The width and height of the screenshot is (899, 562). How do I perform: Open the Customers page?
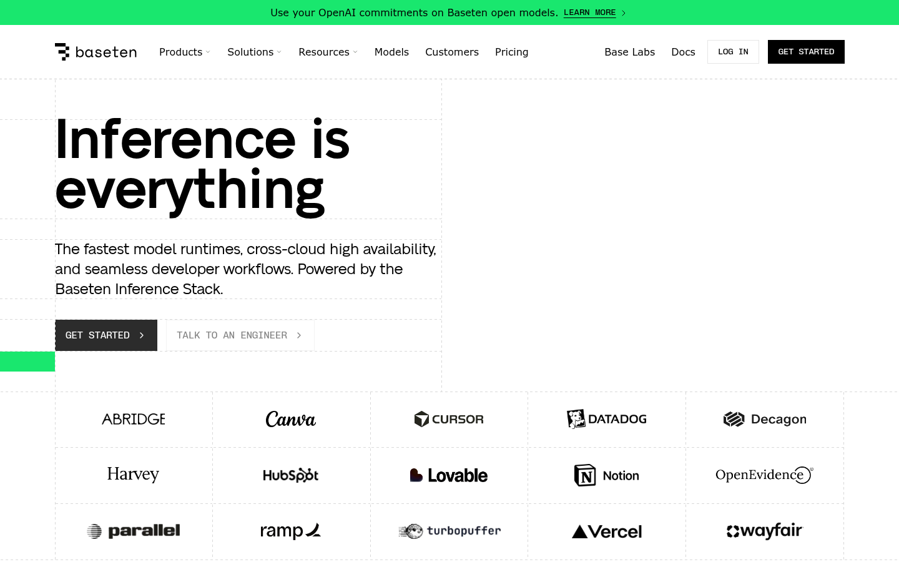452,52
